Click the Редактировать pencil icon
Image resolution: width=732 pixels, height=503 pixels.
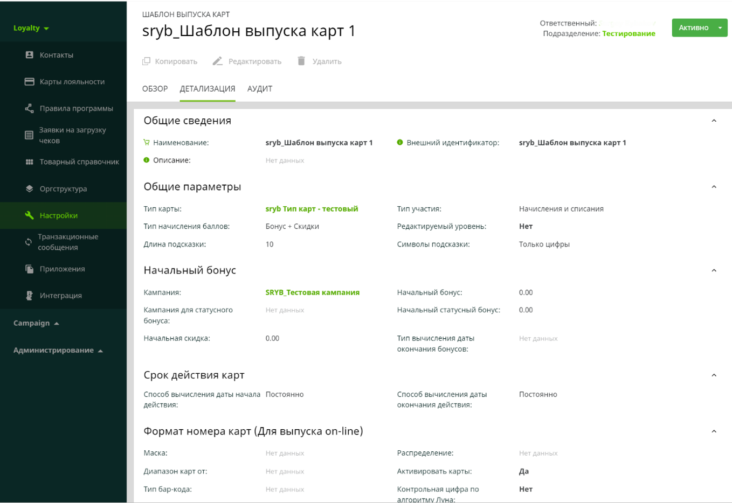(x=217, y=61)
